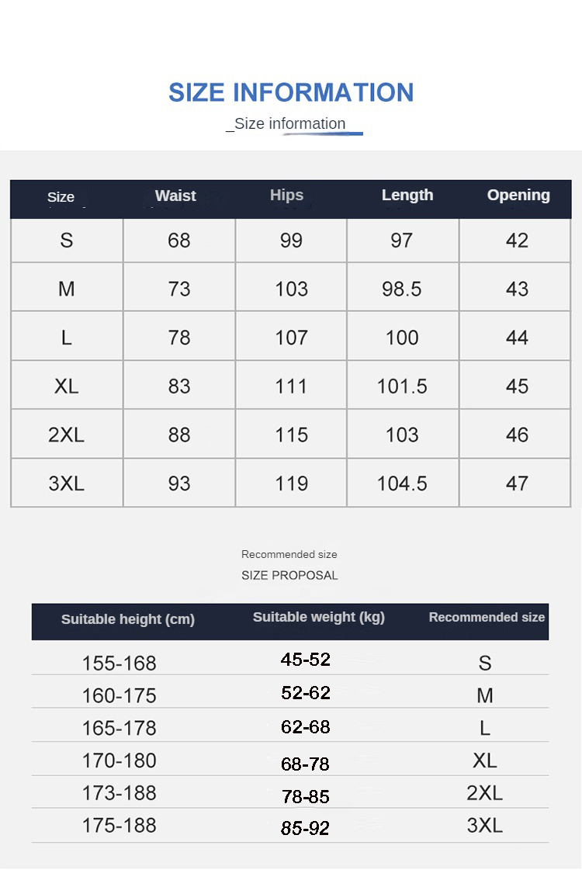Click the 52-62 weight range
This screenshot has width=582, height=887.
coord(306,693)
